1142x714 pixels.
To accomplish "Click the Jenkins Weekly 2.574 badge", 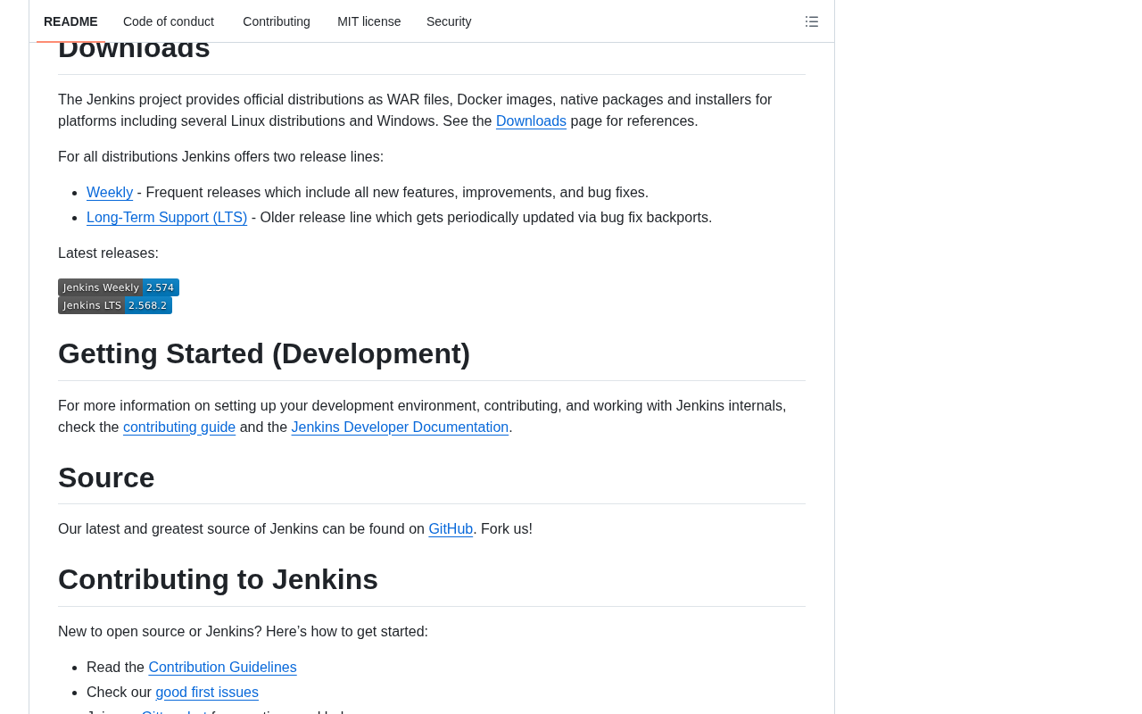I will click(119, 287).
